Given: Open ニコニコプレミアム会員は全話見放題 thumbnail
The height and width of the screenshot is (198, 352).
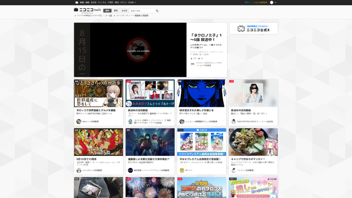Looking at the screenshot, I should 202,142.
